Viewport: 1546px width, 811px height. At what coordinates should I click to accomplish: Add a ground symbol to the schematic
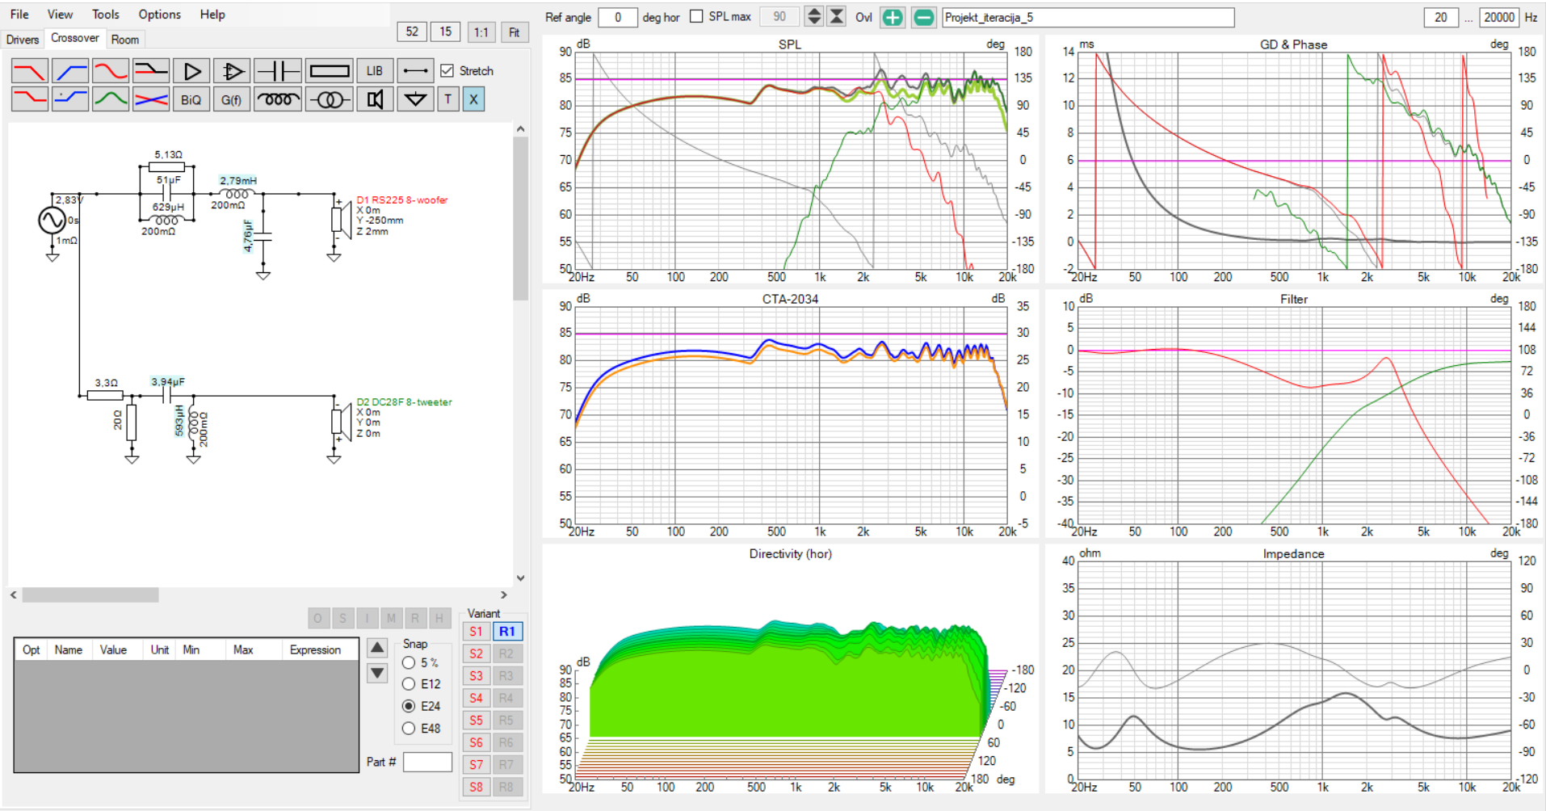[415, 99]
